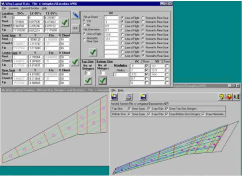Viewport: 242px width, 176px height.
Task: Toggle the Draw Manholes checkbox
Action: (203, 114)
